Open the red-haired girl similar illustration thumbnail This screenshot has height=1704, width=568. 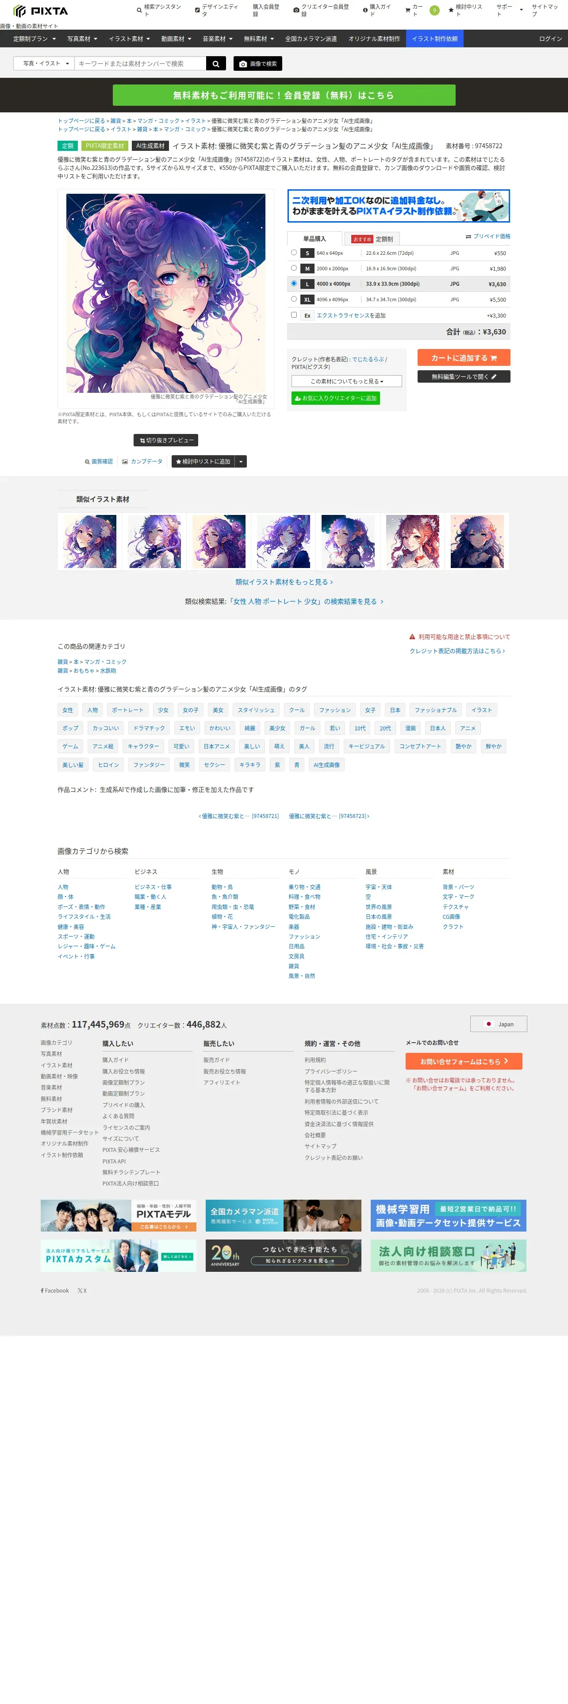413,542
